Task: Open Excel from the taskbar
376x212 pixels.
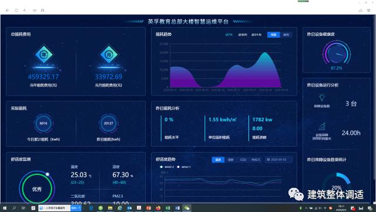Action: tap(167, 208)
